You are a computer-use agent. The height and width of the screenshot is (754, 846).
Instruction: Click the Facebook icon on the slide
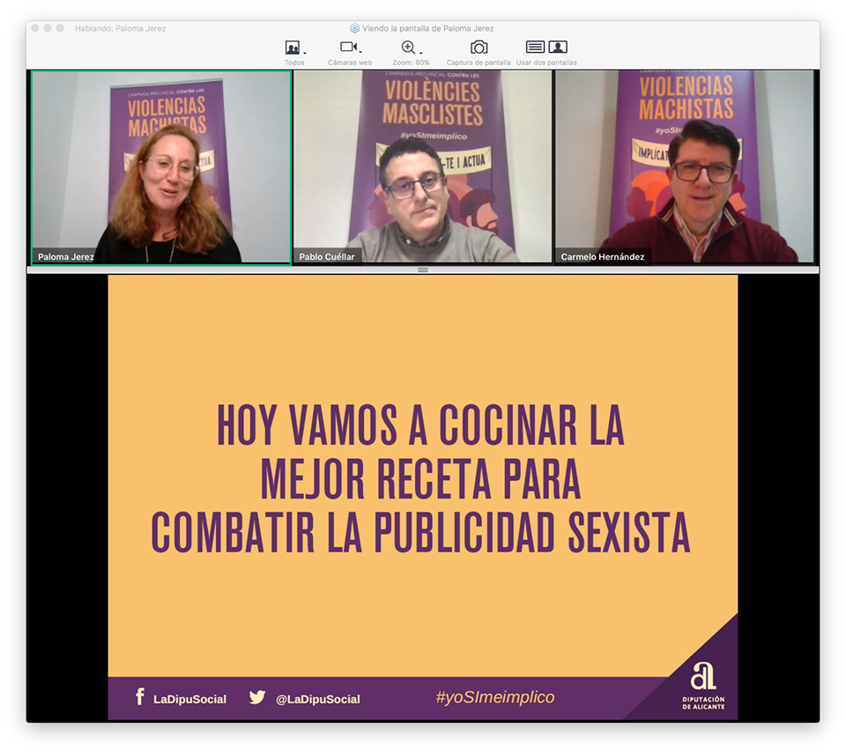[139, 698]
